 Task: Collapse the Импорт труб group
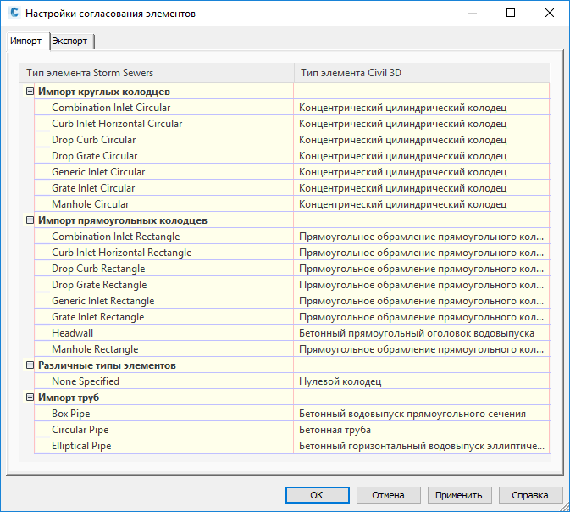[30, 398]
